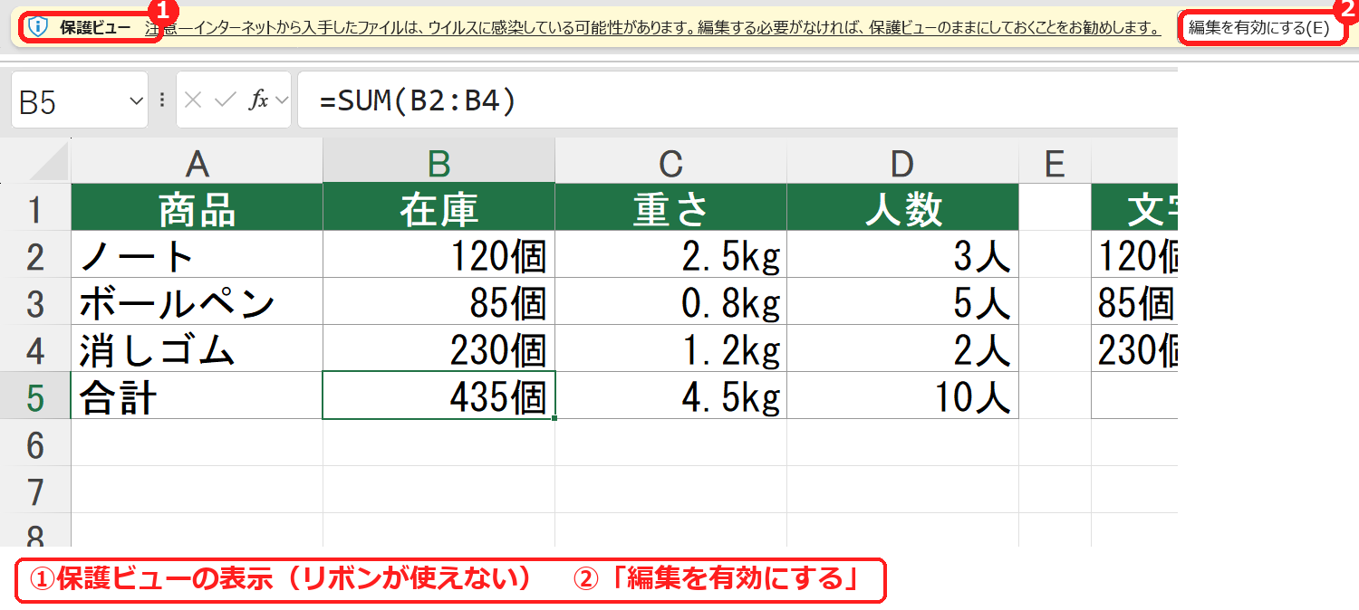Click the enter checkmark icon in formula bar
The height and width of the screenshot is (610, 1359).
(224, 100)
